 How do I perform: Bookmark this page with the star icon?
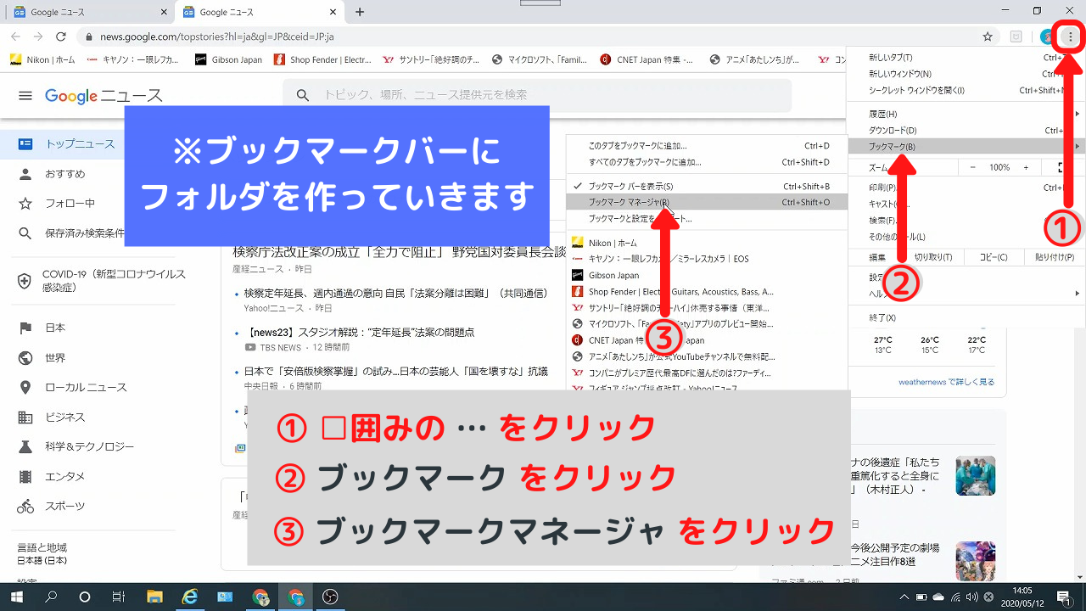pos(988,36)
